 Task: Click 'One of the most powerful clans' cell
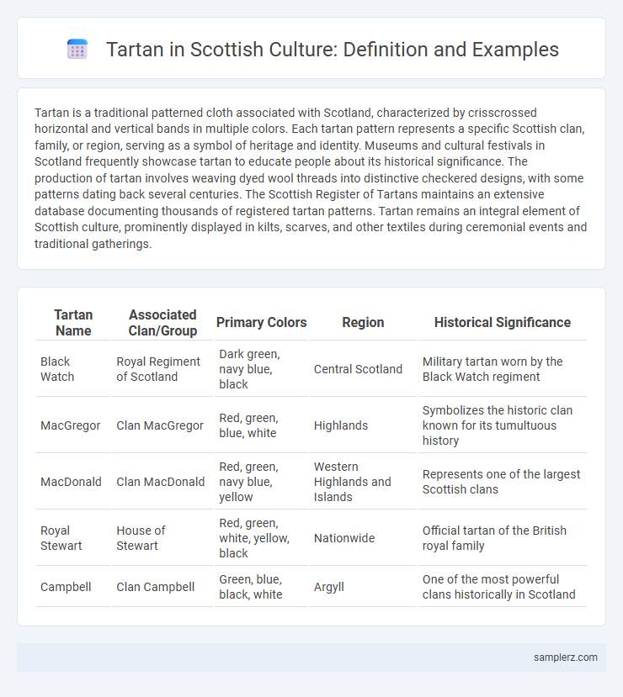(503, 587)
